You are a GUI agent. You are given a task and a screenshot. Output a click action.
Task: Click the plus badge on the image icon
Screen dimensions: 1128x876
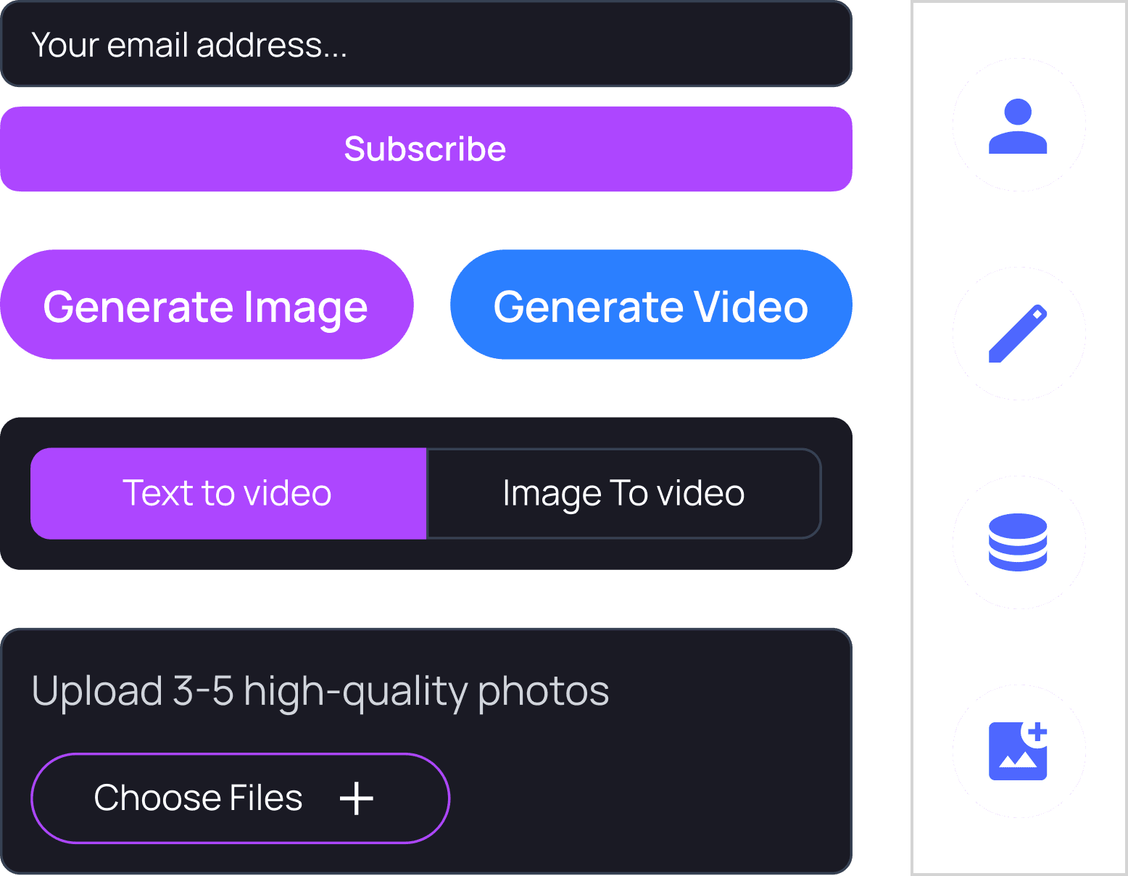1037,732
